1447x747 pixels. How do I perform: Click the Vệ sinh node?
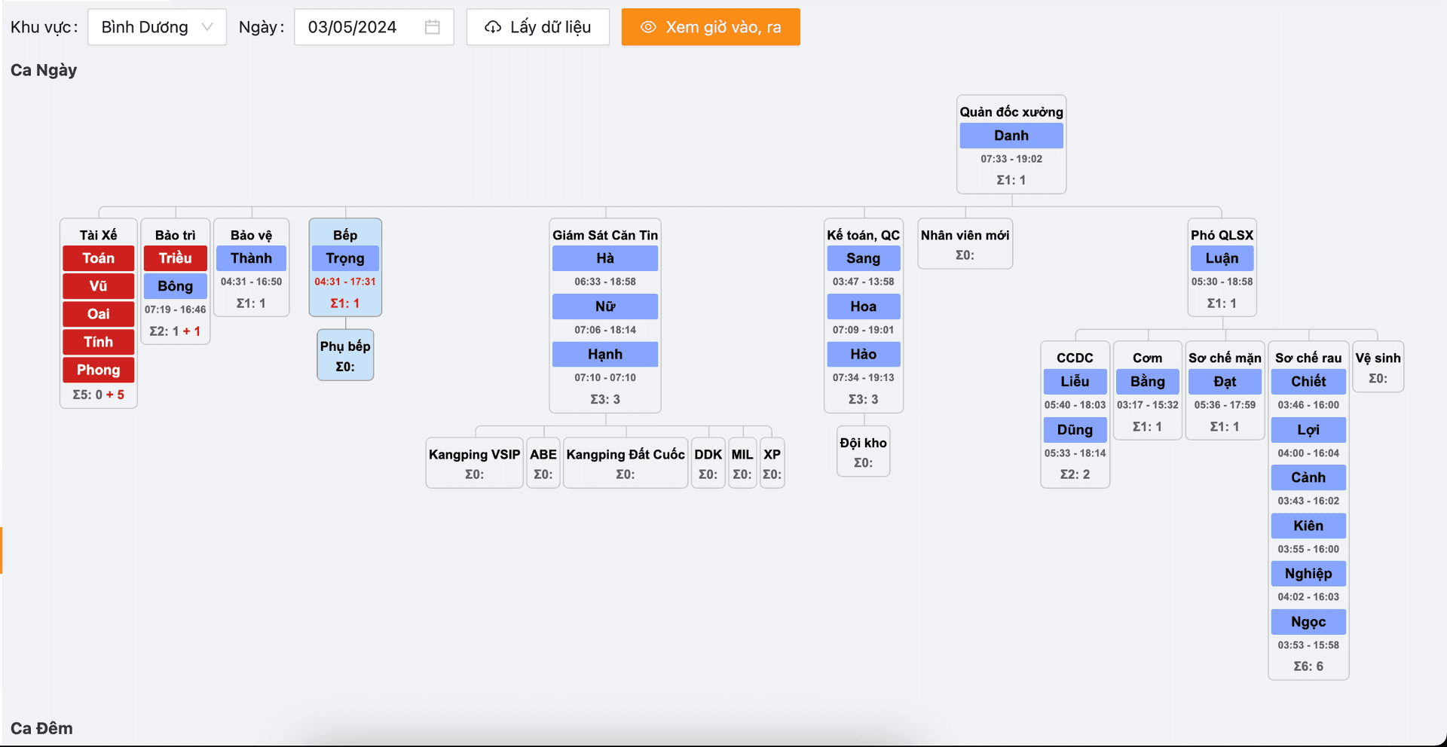point(1378,367)
